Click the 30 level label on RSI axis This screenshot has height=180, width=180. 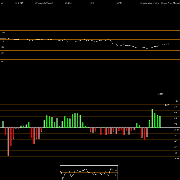click(x=3, y=53)
